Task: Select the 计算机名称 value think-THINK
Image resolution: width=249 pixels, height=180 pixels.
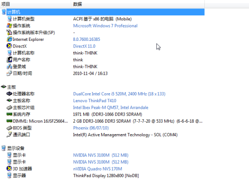Action: click(85, 53)
